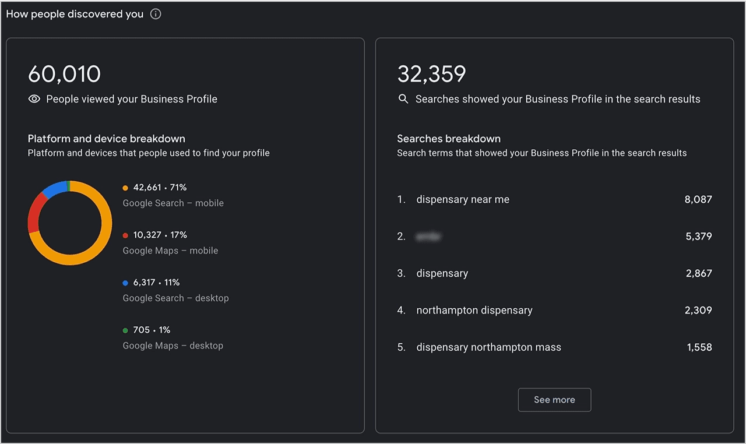Click the 'Searches breakdown' heading
Screen dimensions: 746x444
click(449, 139)
